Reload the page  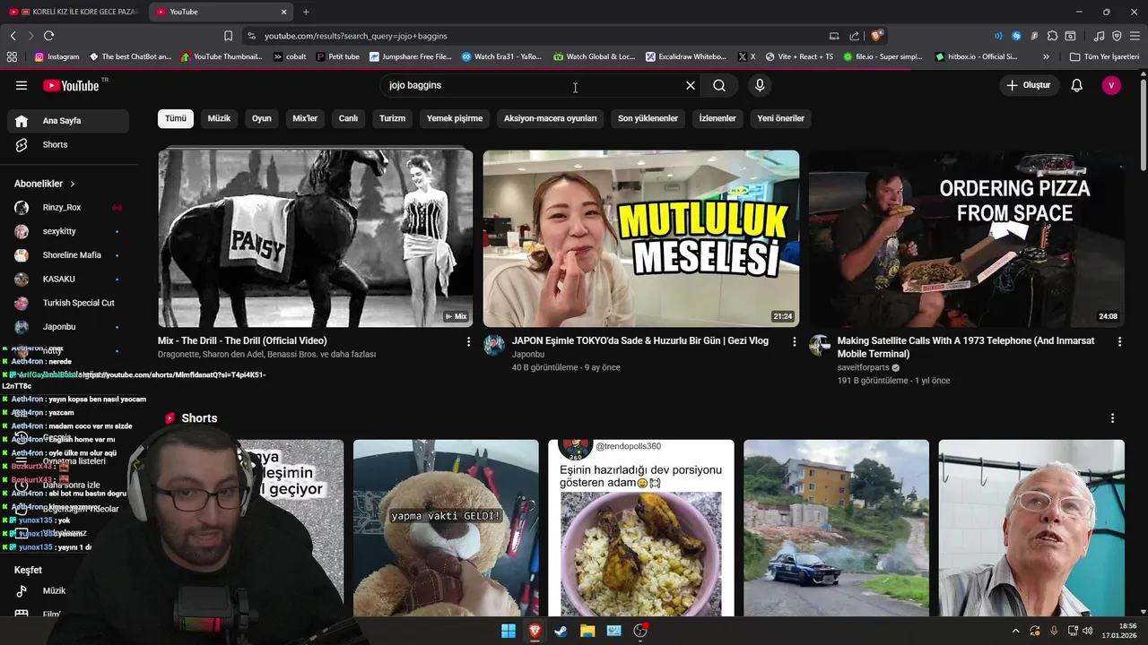pos(48,36)
